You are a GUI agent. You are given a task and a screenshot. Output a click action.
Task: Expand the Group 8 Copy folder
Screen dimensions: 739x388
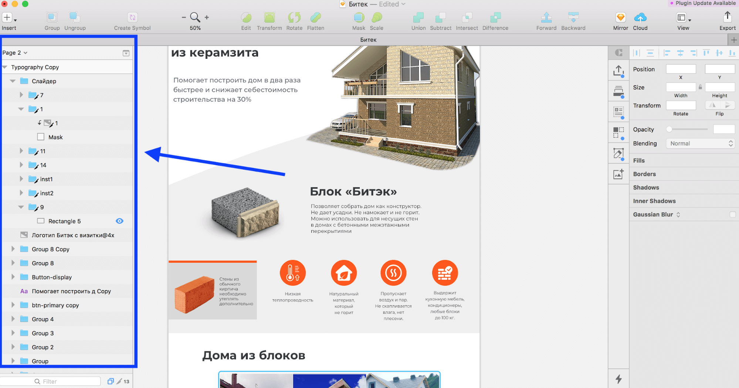tap(13, 249)
